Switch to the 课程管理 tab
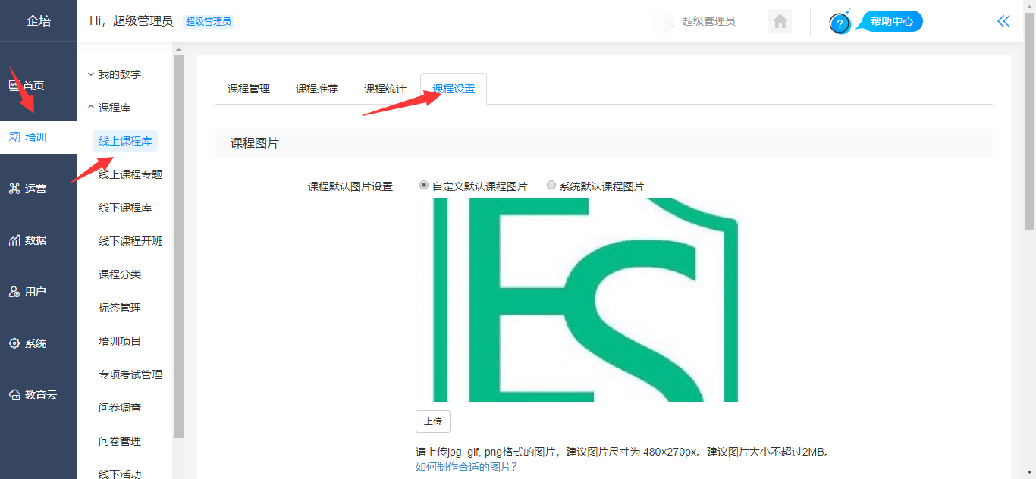Screen dimensions: 1036x479 pos(249,89)
